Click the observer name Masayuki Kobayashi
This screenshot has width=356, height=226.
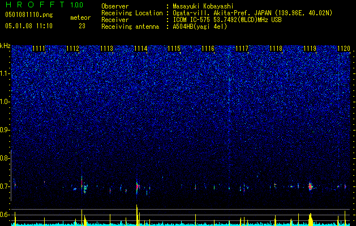coord(203,6)
